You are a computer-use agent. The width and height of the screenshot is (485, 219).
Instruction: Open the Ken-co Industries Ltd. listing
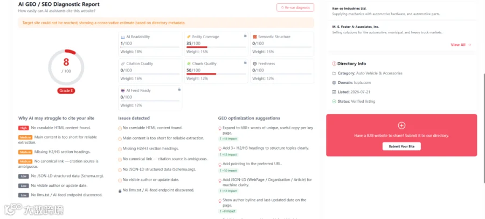(349, 8)
